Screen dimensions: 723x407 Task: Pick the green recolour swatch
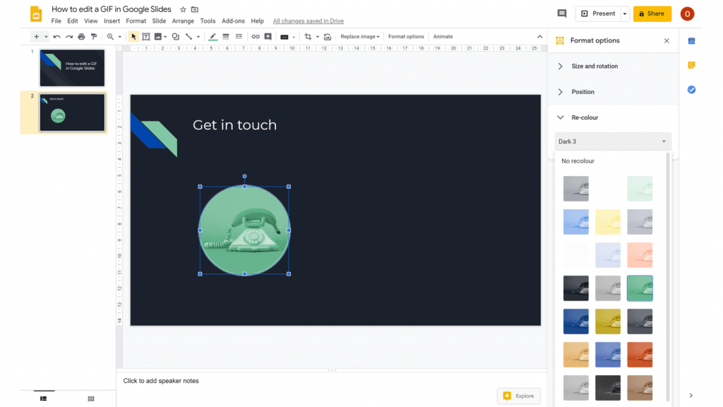click(640, 288)
